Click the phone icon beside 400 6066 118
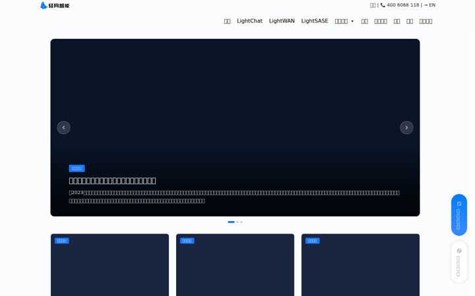Image resolution: width=475 pixels, height=296 pixels. tap(383, 5)
